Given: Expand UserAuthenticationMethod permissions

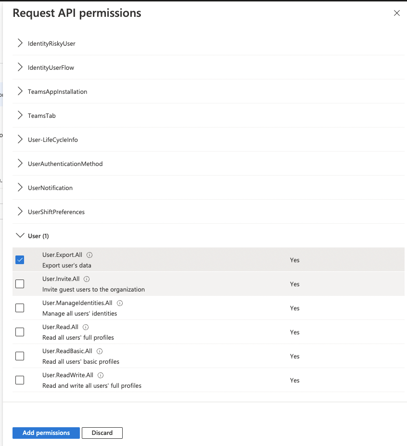Looking at the screenshot, I should 20,164.
